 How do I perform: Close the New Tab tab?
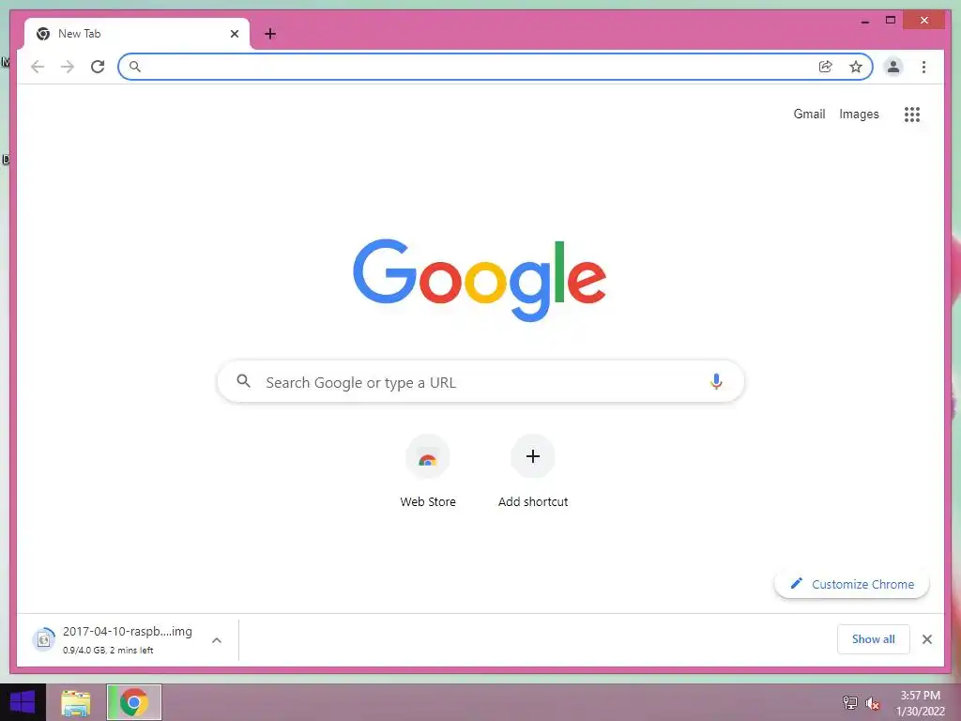[x=234, y=34]
